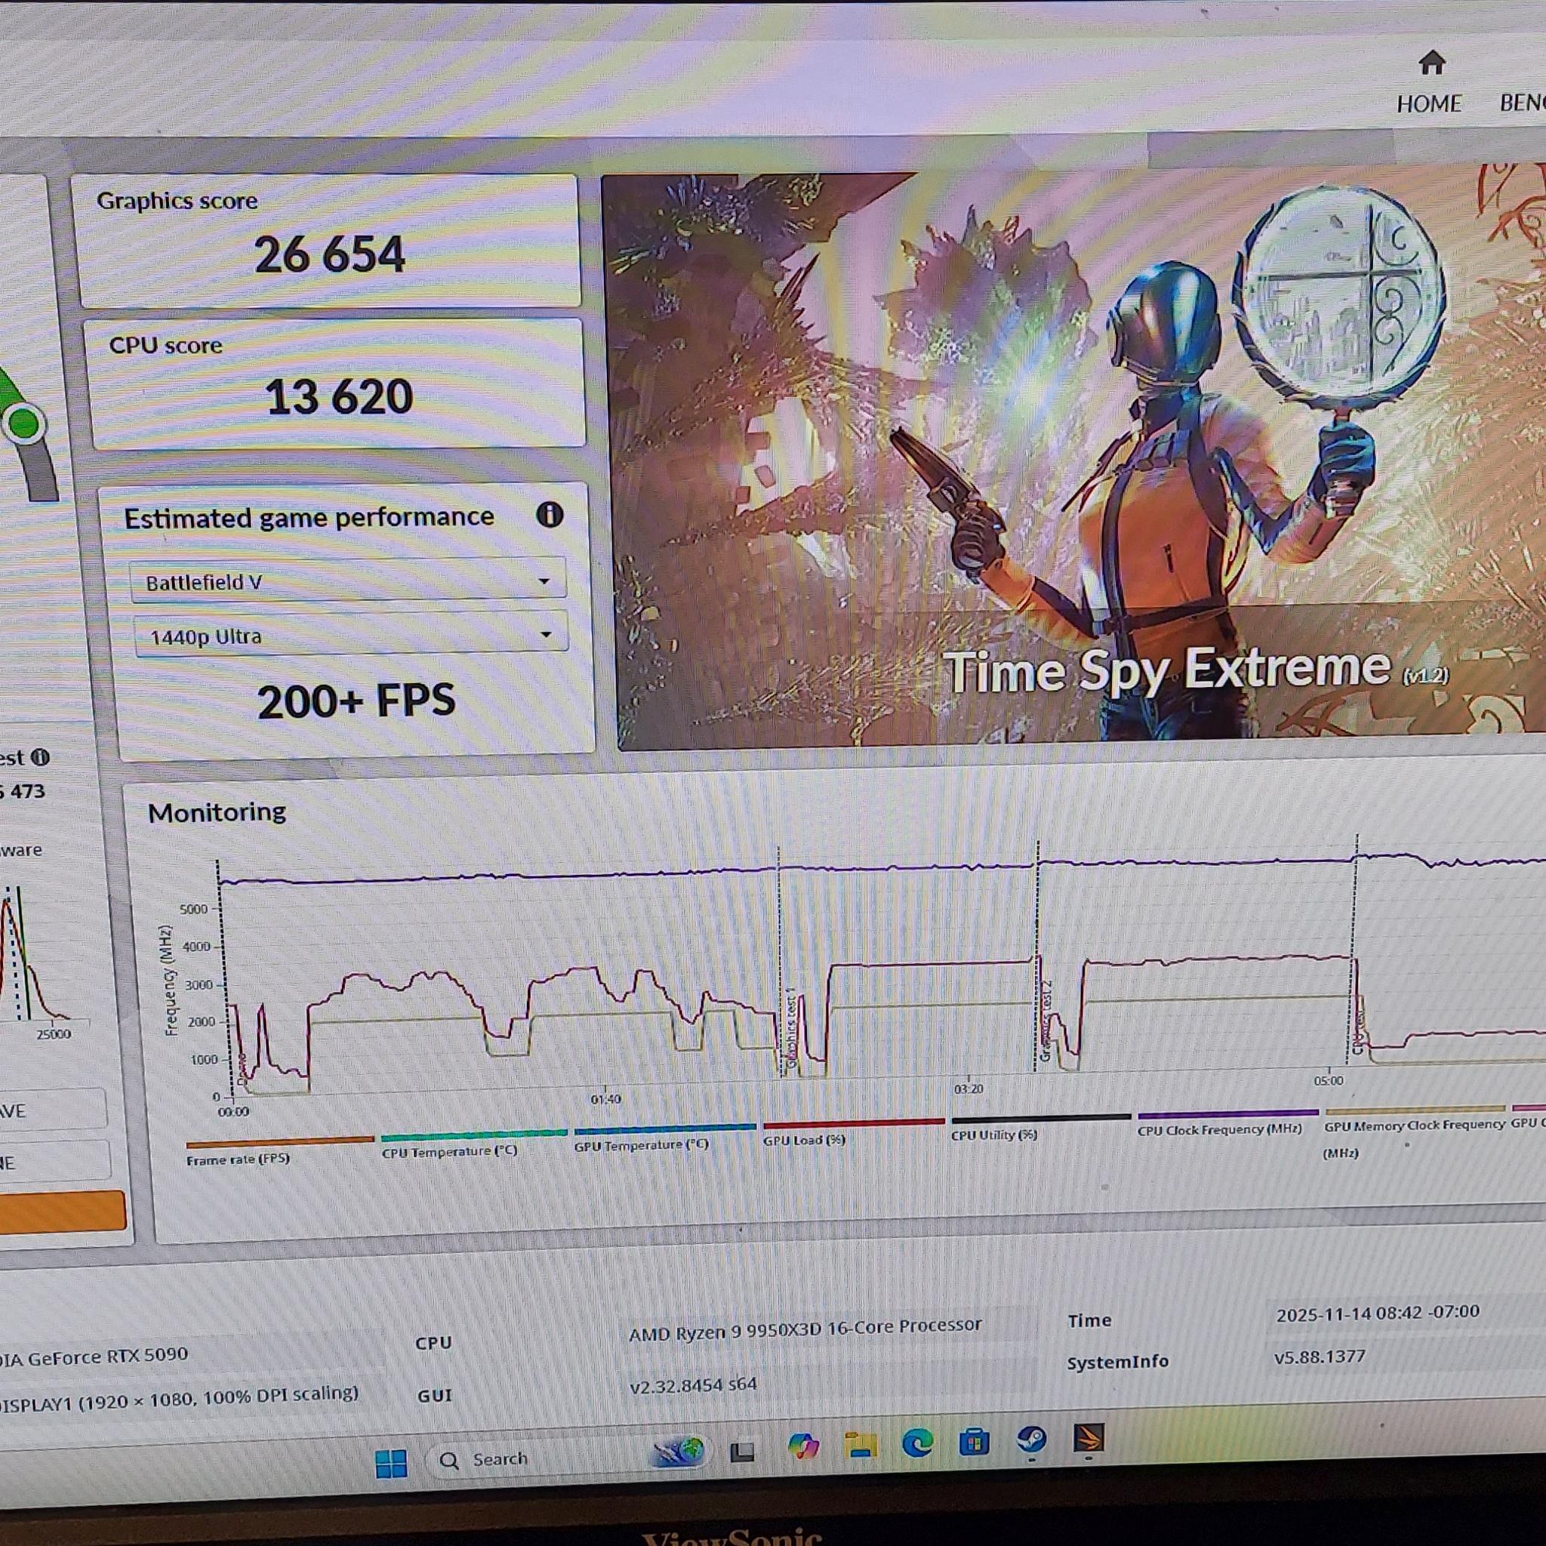Open File Explorer from the taskbar
1546x1546 pixels.
(861, 1445)
